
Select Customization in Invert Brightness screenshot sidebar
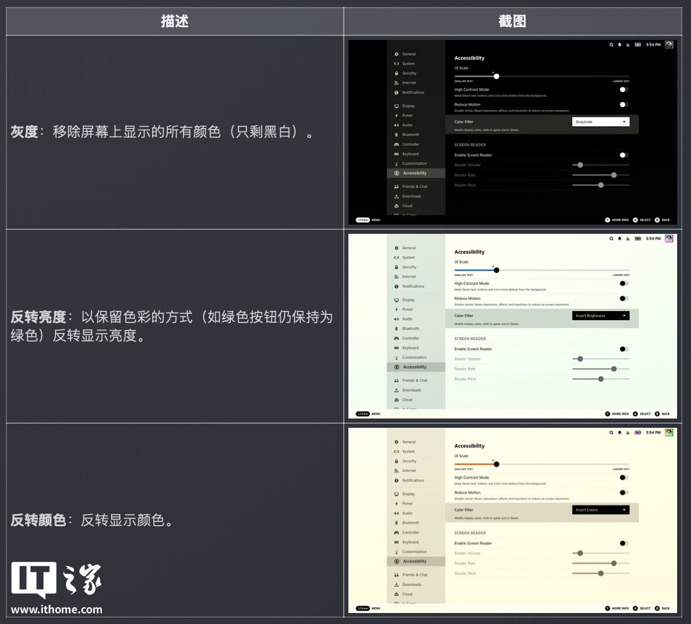(x=416, y=357)
